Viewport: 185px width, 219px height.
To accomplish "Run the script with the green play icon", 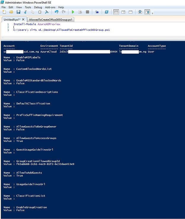I will [73, 12].
